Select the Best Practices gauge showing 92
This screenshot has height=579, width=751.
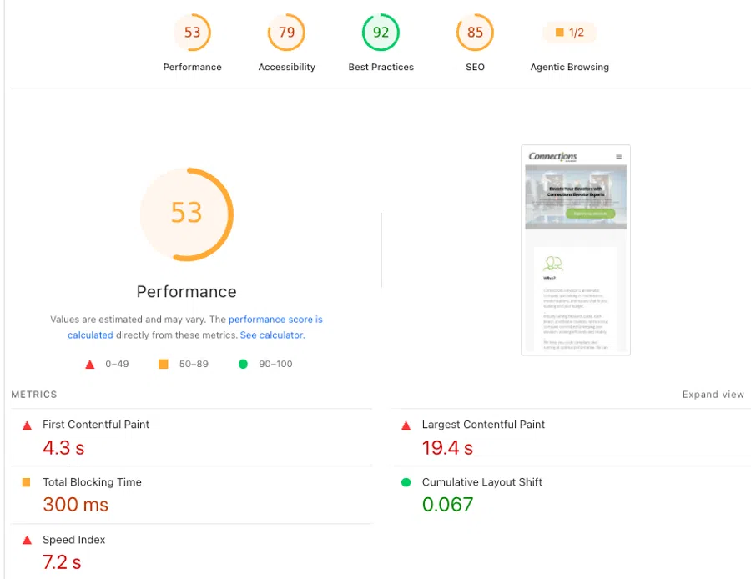tap(381, 32)
